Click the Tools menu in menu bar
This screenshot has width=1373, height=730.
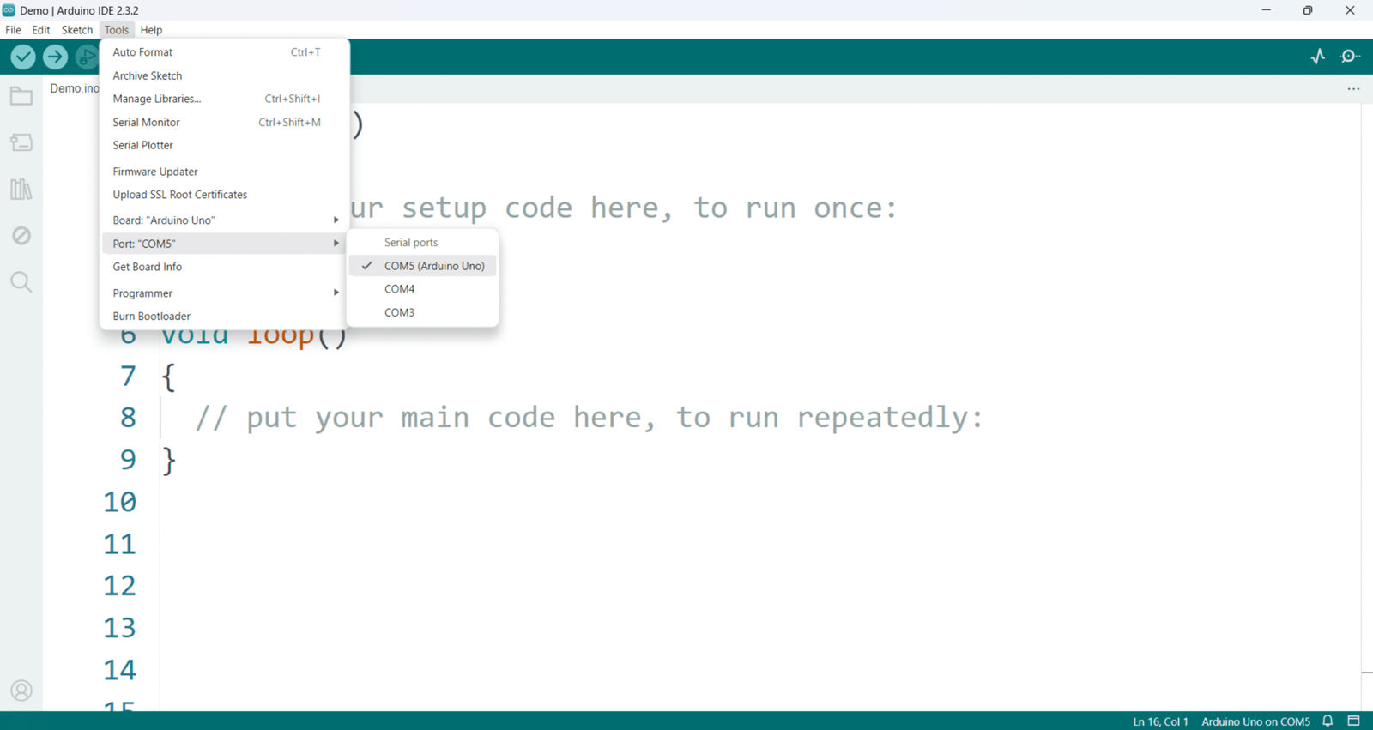point(117,30)
